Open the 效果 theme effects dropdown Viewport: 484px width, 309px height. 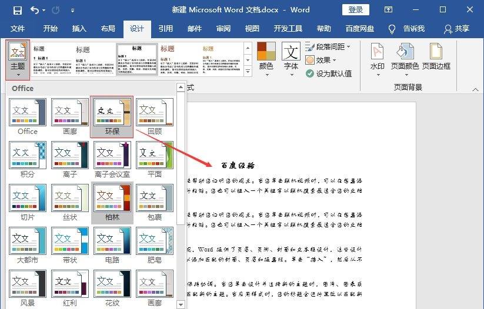point(321,60)
